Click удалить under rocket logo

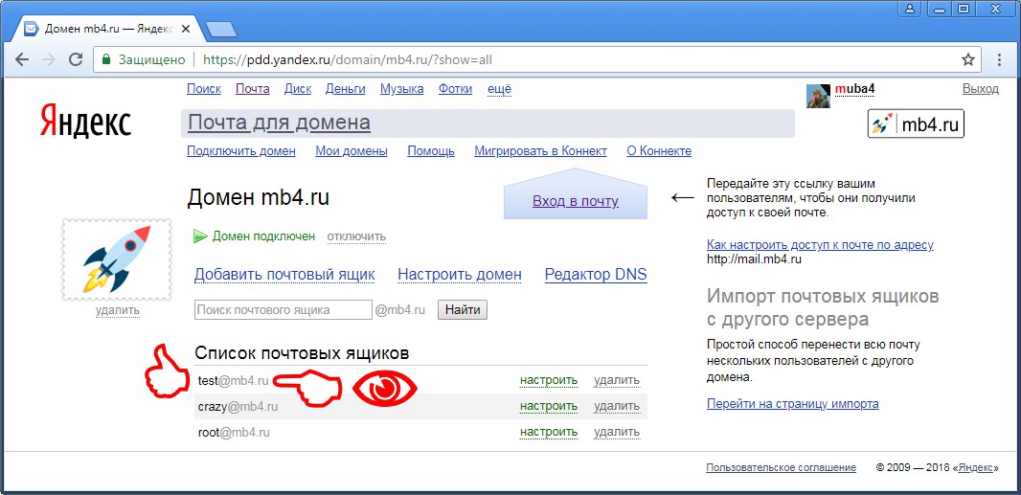click(x=117, y=310)
